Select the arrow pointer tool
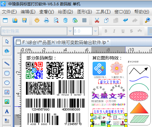152x127 pixels. (x=7, y=41)
